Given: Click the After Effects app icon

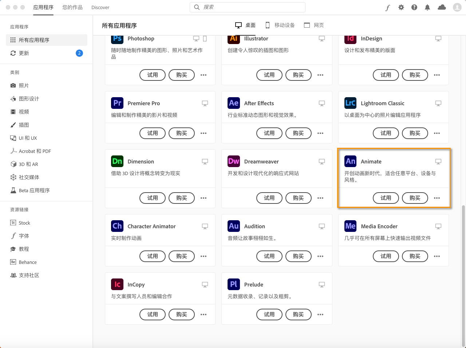Looking at the screenshot, I should coord(234,103).
